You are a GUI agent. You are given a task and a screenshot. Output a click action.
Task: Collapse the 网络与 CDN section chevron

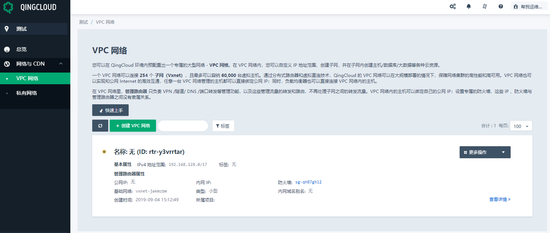[x=61, y=64]
